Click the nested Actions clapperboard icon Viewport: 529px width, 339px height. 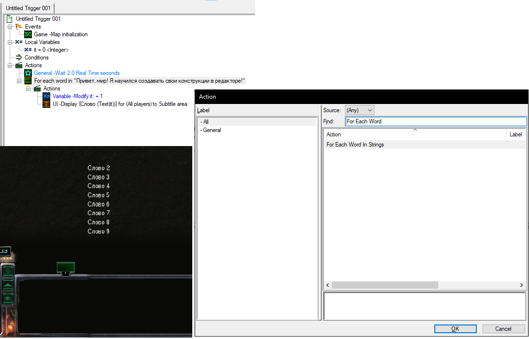[x=37, y=88]
